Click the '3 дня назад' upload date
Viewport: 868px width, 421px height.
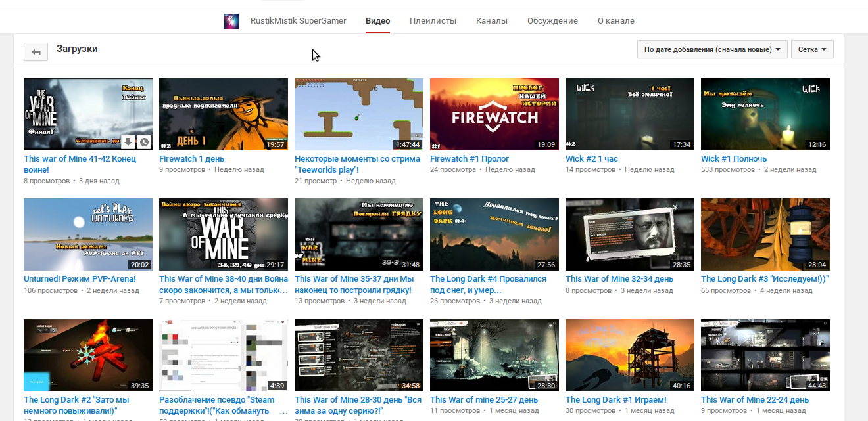click(x=99, y=181)
